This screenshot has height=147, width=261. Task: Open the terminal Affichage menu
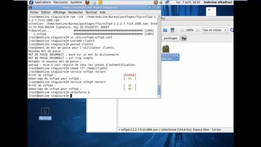tap(59, 12)
